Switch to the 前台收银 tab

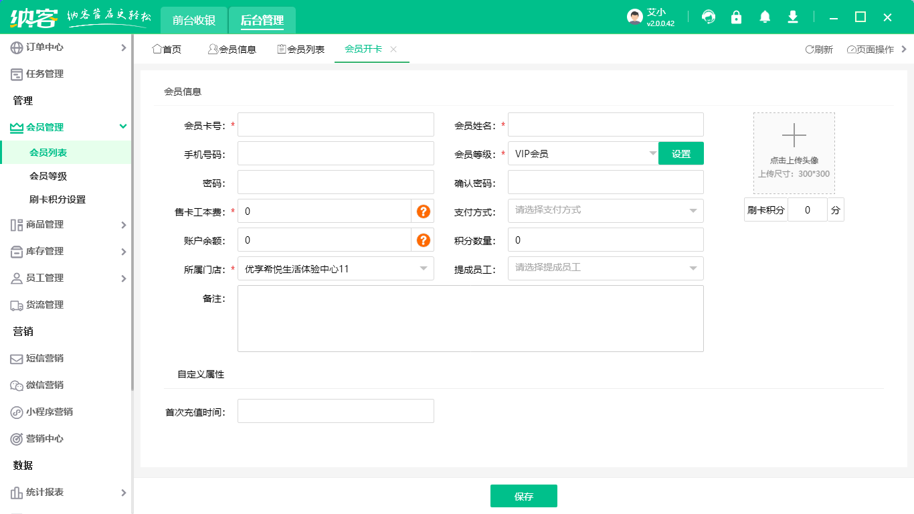click(193, 20)
